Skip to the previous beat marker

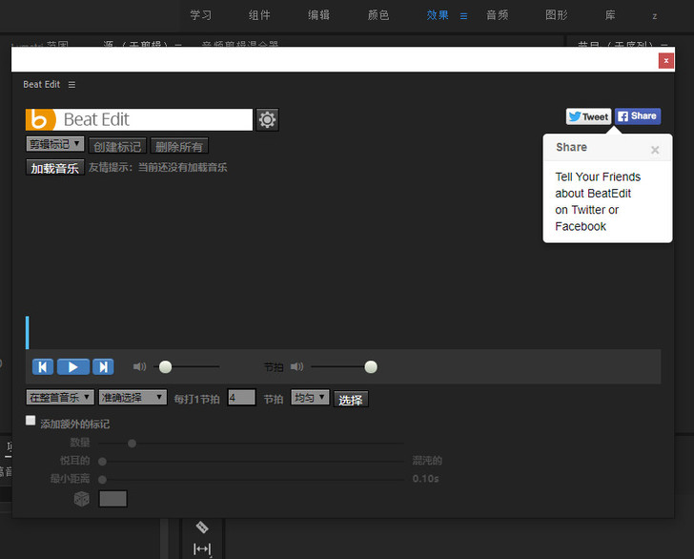[x=43, y=366]
